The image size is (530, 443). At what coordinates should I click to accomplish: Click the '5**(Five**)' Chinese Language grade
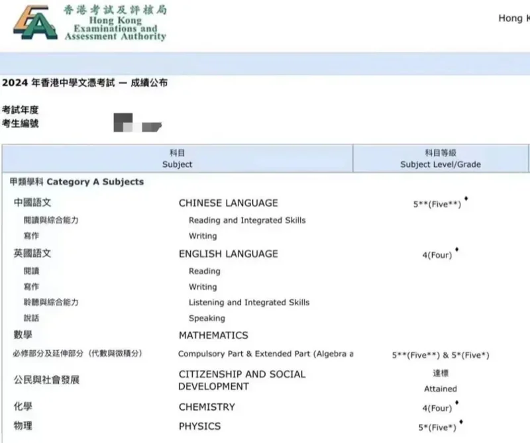click(437, 205)
